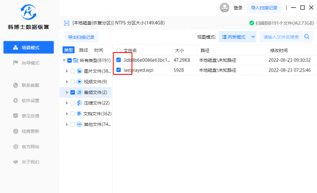The height and width of the screenshot is (193, 317).
Task: Click the 意见反馈 chat icon
Action: coord(16,116)
